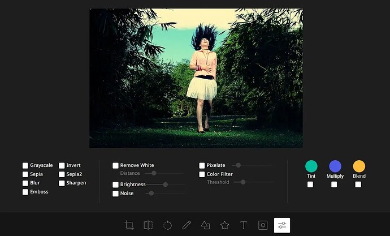Check the box under Tint

coord(310,184)
